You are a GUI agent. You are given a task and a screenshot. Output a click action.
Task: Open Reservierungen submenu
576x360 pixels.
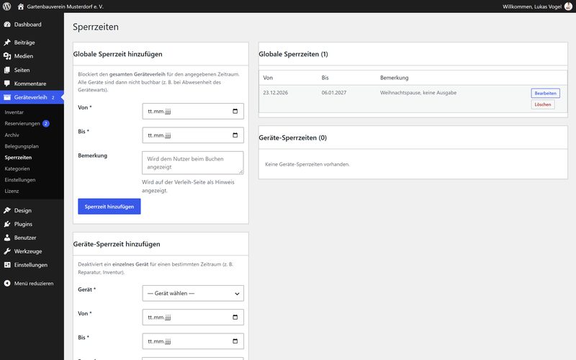pyautogui.click(x=22, y=123)
